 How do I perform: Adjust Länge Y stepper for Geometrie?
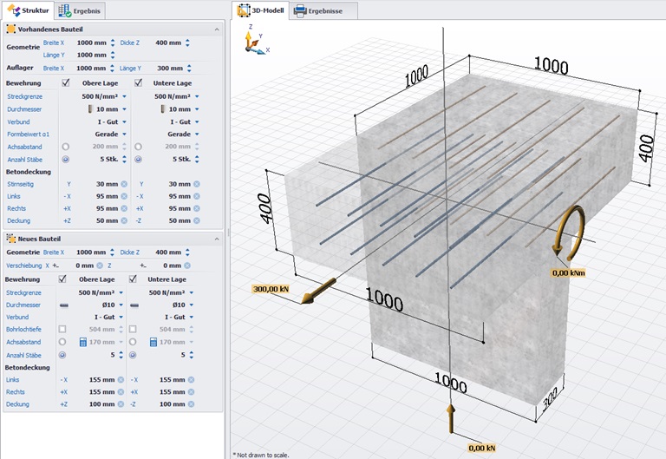point(113,55)
